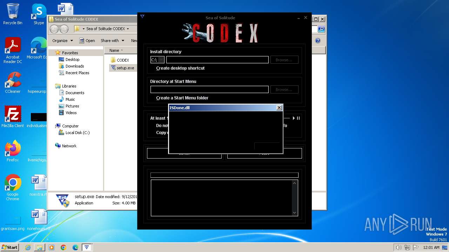Click the installer progress bar
Image resolution: width=449 pixels, height=252 pixels.
[224, 175]
